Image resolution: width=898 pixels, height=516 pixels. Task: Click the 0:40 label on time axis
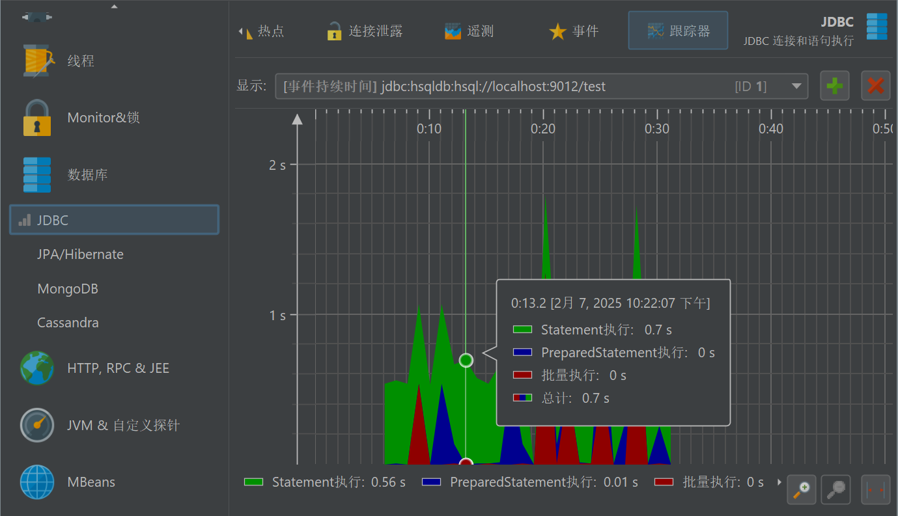tap(771, 129)
